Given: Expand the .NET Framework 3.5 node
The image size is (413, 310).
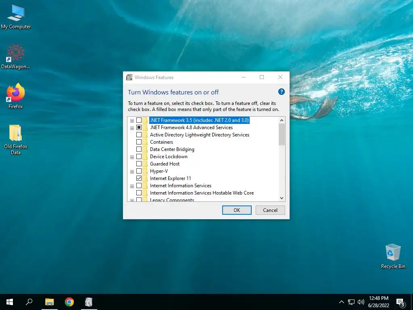Looking at the screenshot, I should (132, 121).
